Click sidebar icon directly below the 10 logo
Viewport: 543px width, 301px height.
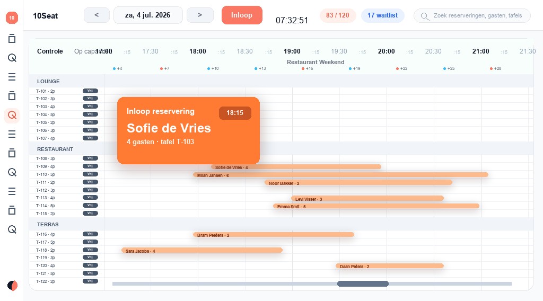(x=12, y=39)
